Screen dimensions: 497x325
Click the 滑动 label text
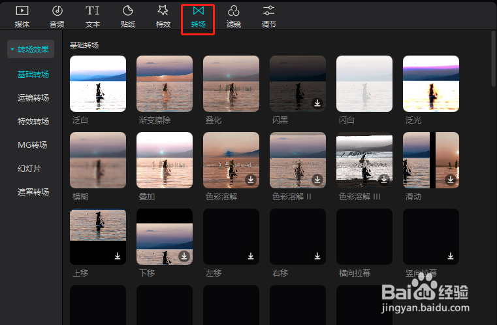pyautogui.click(x=413, y=196)
